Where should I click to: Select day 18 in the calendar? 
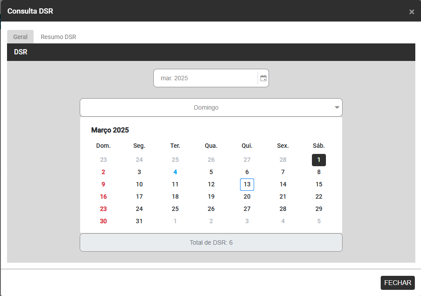pos(175,197)
